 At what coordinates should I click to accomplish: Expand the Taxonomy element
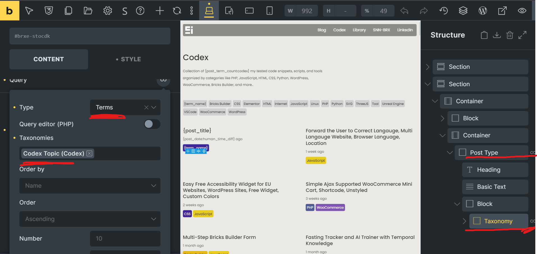[x=464, y=221]
